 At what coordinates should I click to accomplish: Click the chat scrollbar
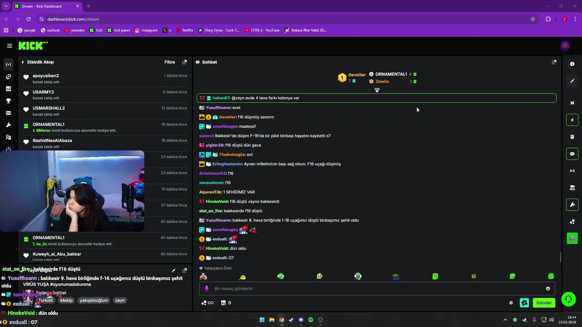point(560,257)
